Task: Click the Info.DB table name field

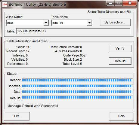Action: click(x=72, y=23)
